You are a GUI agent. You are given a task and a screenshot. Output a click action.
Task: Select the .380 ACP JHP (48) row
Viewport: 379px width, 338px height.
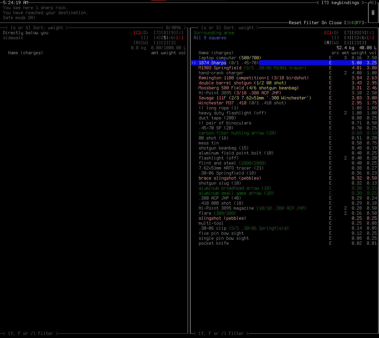pyautogui.click(x=284, y=198)
